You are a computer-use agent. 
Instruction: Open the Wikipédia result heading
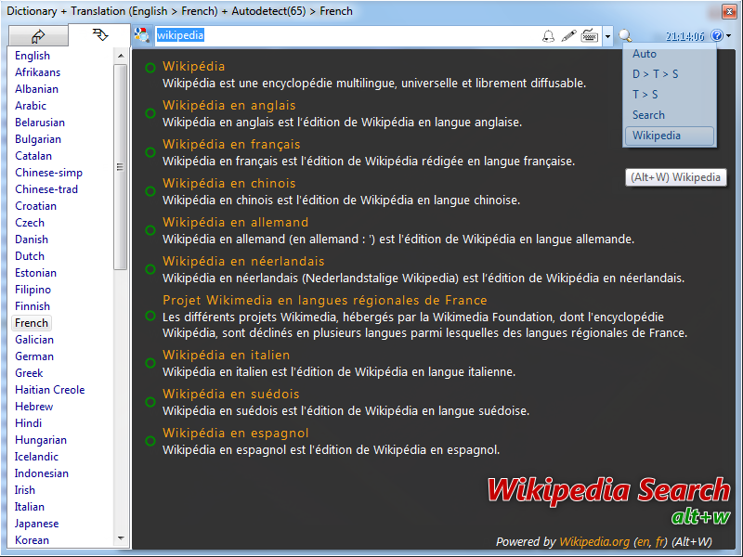[194, 66]
